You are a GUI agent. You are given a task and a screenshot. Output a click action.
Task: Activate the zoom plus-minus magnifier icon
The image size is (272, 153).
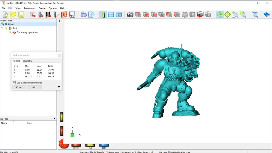tap(235, 15)
